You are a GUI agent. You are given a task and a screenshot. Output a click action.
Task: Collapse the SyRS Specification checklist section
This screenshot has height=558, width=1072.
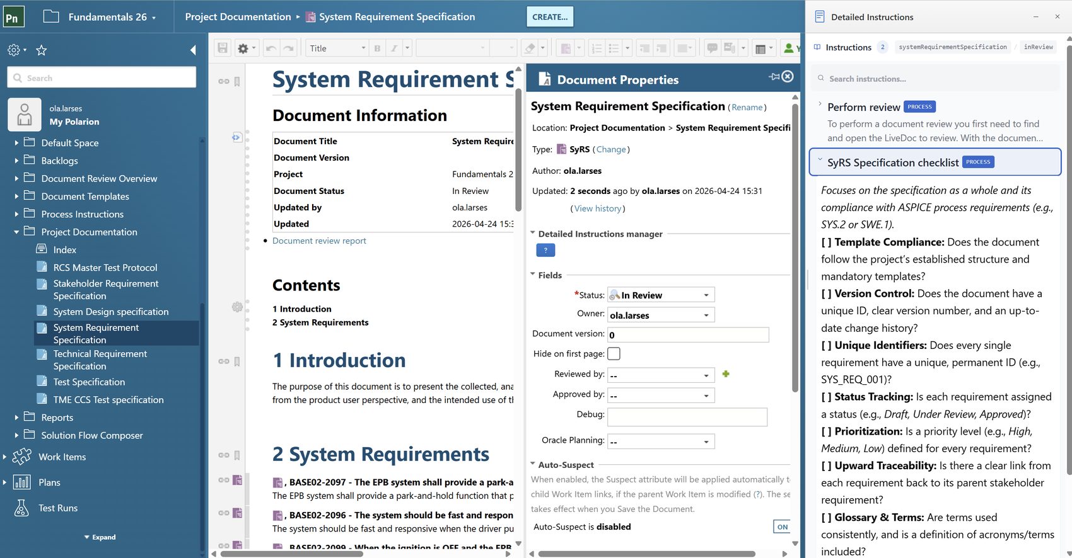point(820,159)
